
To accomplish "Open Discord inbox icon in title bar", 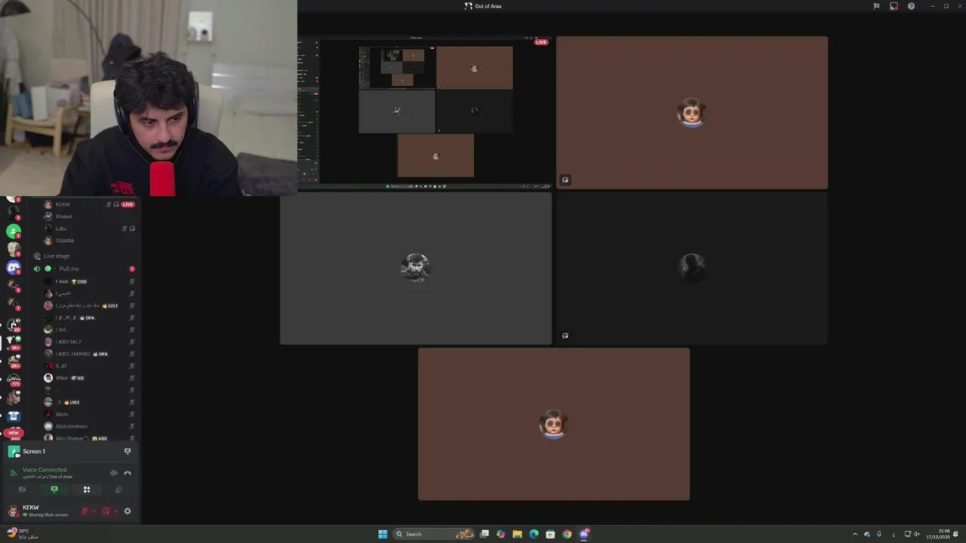I will pos(894,6).
